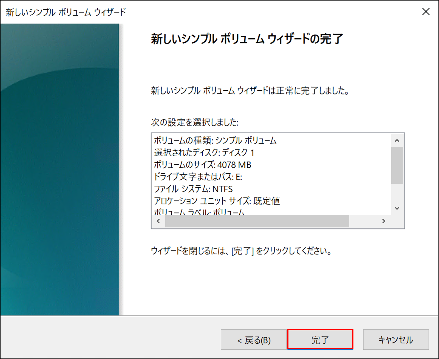Screen dimensions: 439x359
Task: Select the ボリュームのサイズ: 4078 MB line
Action: [x=202, y=165]
